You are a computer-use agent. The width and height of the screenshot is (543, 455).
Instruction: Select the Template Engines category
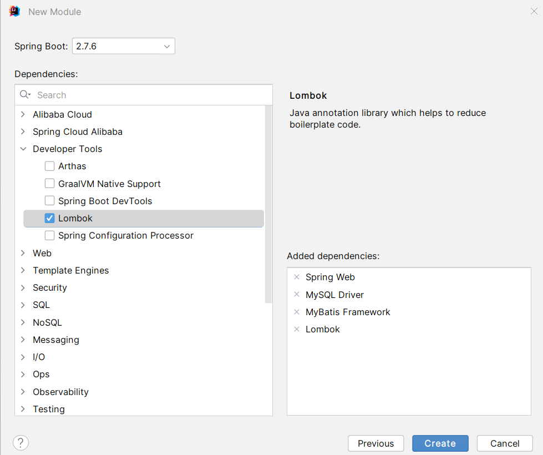pos(70,270)
